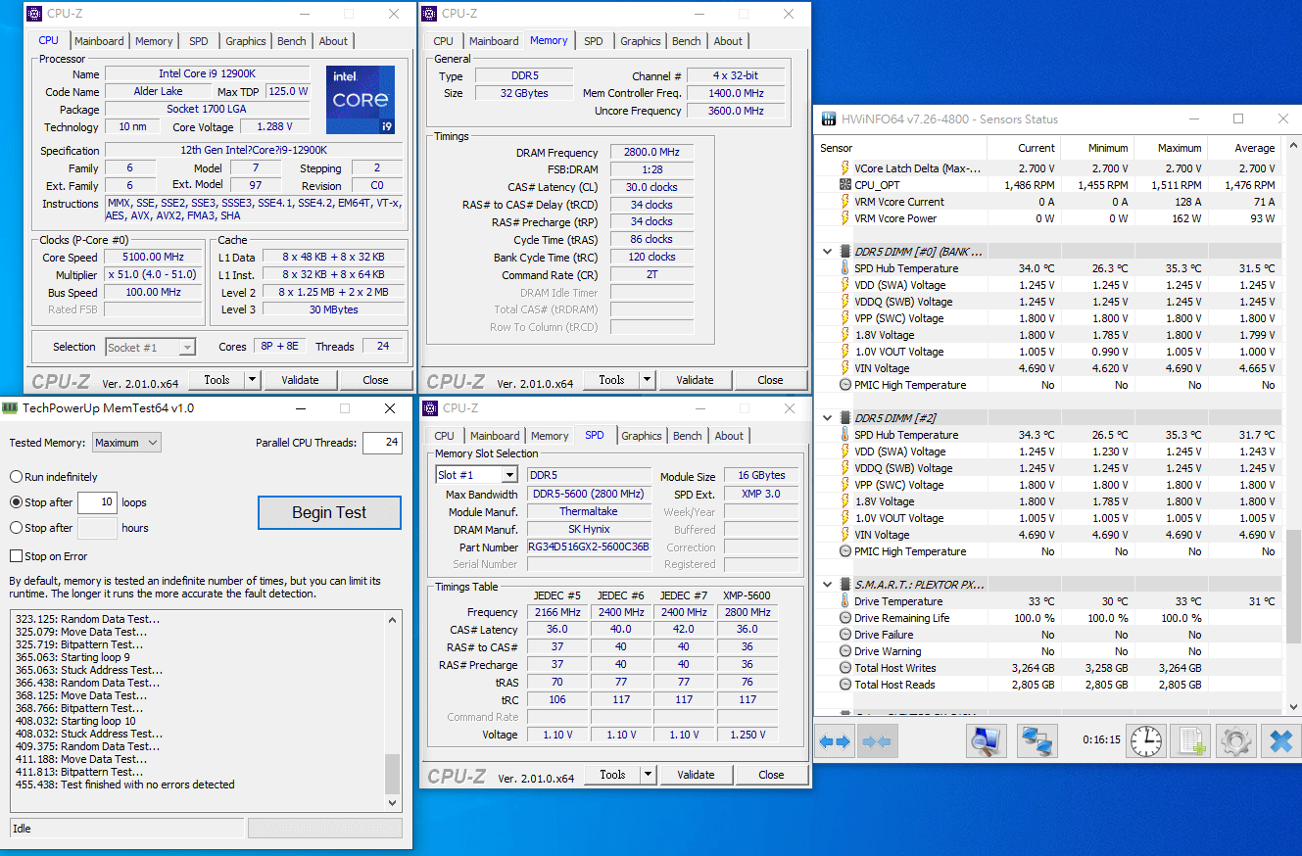Image resolution: width=1302 pixels, height=856 pixels.
Task: Click the HWiNFO scroll-down arrow
Action: point(1294,706)
